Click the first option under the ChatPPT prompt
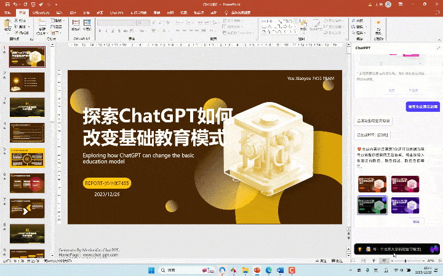The height and width of the screenshot is (276, 443). pos(391,90)
